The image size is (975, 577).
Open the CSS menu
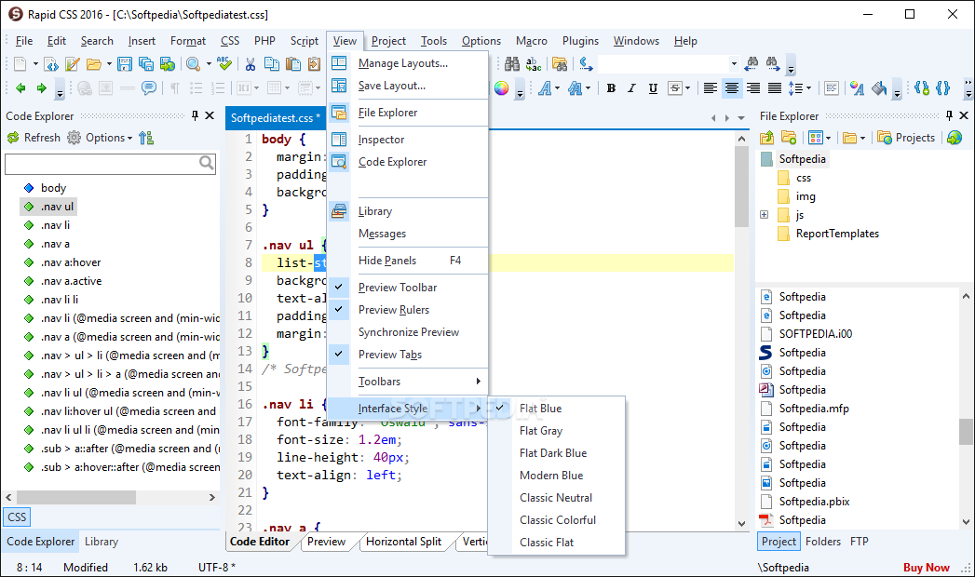point(230,41)
